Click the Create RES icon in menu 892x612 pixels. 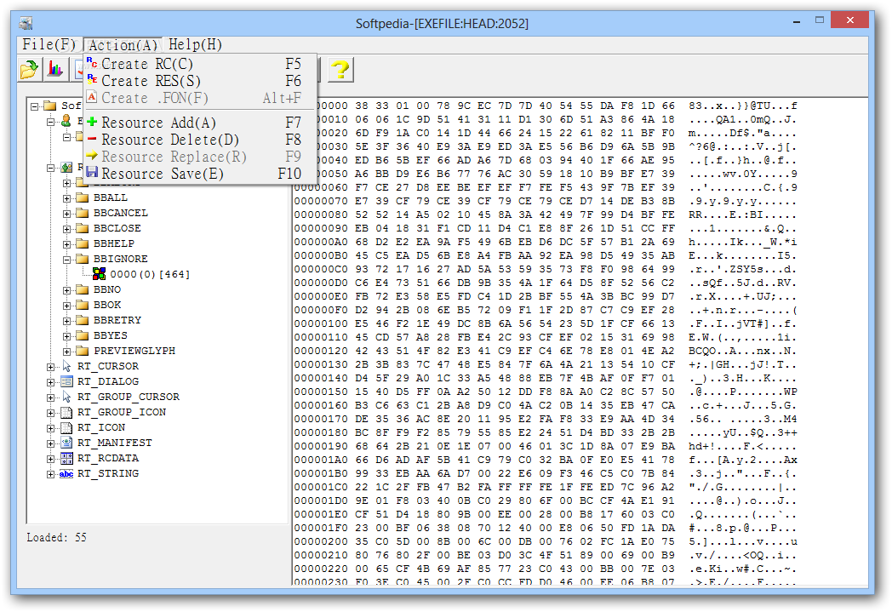click(x=92, y=80)
